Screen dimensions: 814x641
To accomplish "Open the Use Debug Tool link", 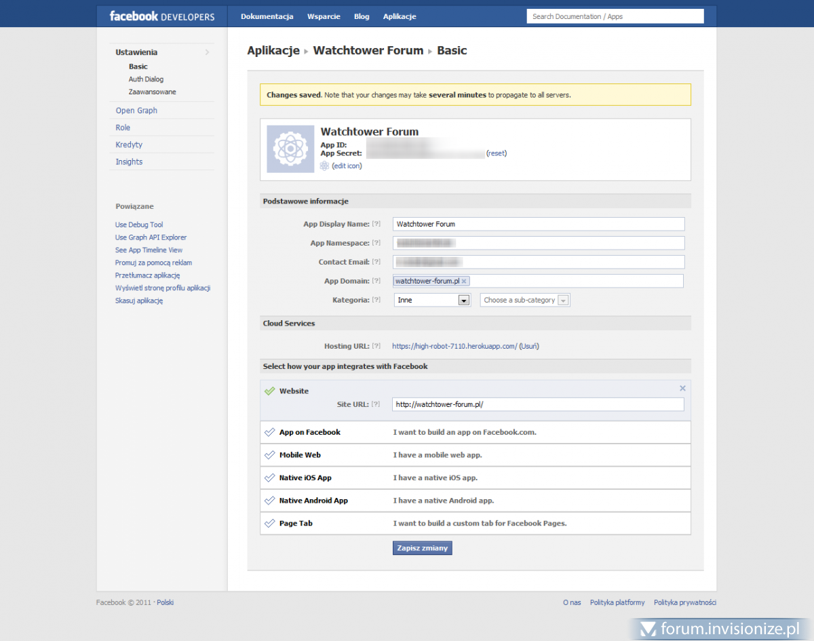I will tap(139, 225).
